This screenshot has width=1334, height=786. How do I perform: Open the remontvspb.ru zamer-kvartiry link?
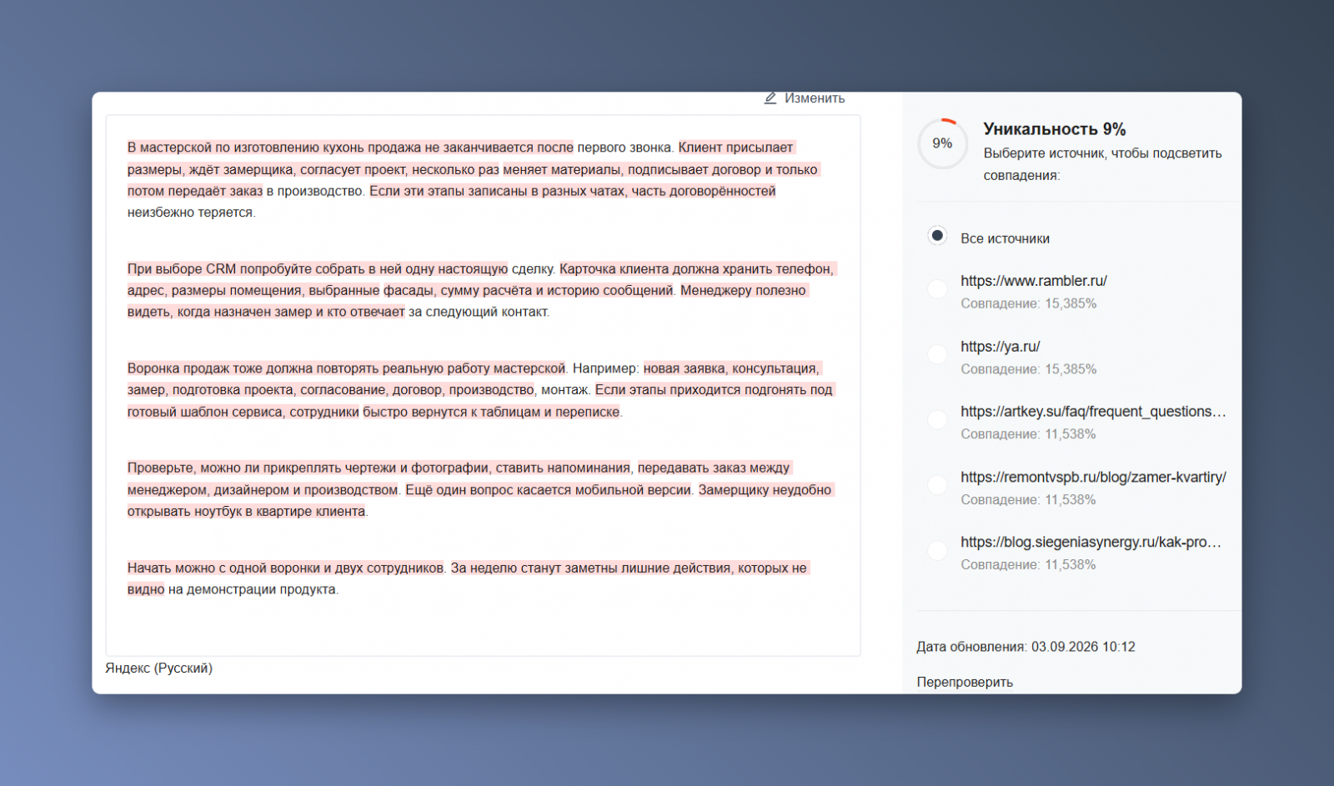click(1093, 477)
